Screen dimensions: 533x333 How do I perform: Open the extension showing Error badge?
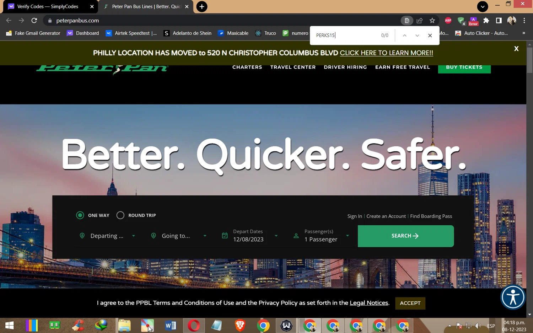click(x=473, y=21)
